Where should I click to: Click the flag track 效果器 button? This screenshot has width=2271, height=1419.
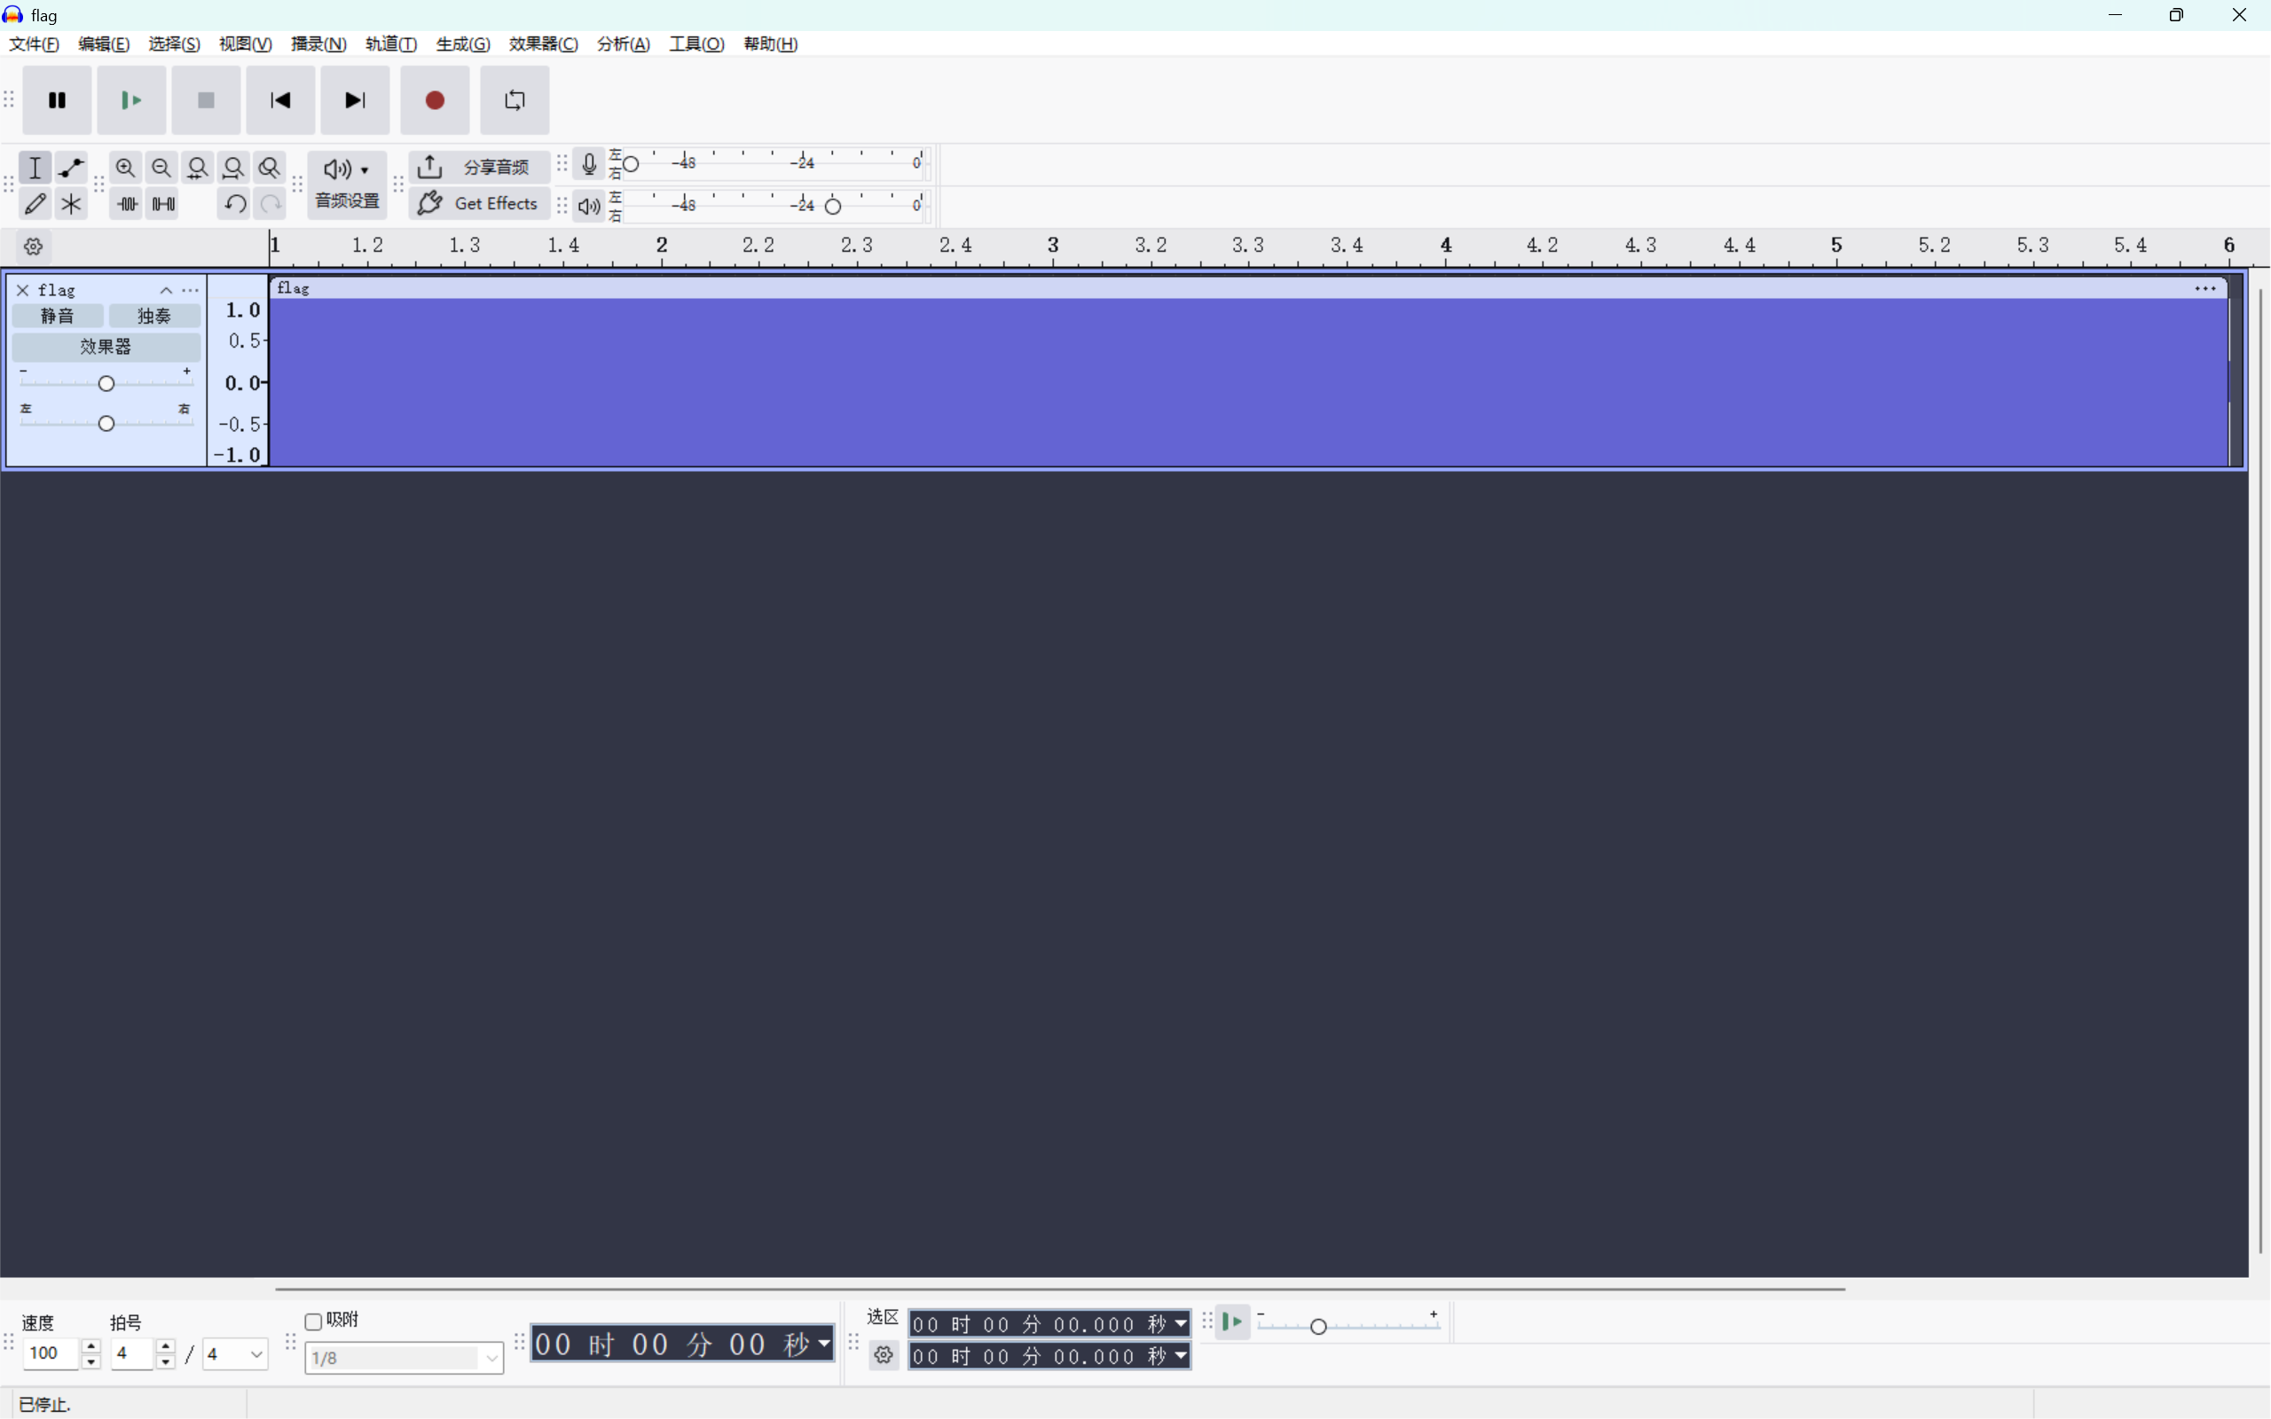[x=105, y=348]
